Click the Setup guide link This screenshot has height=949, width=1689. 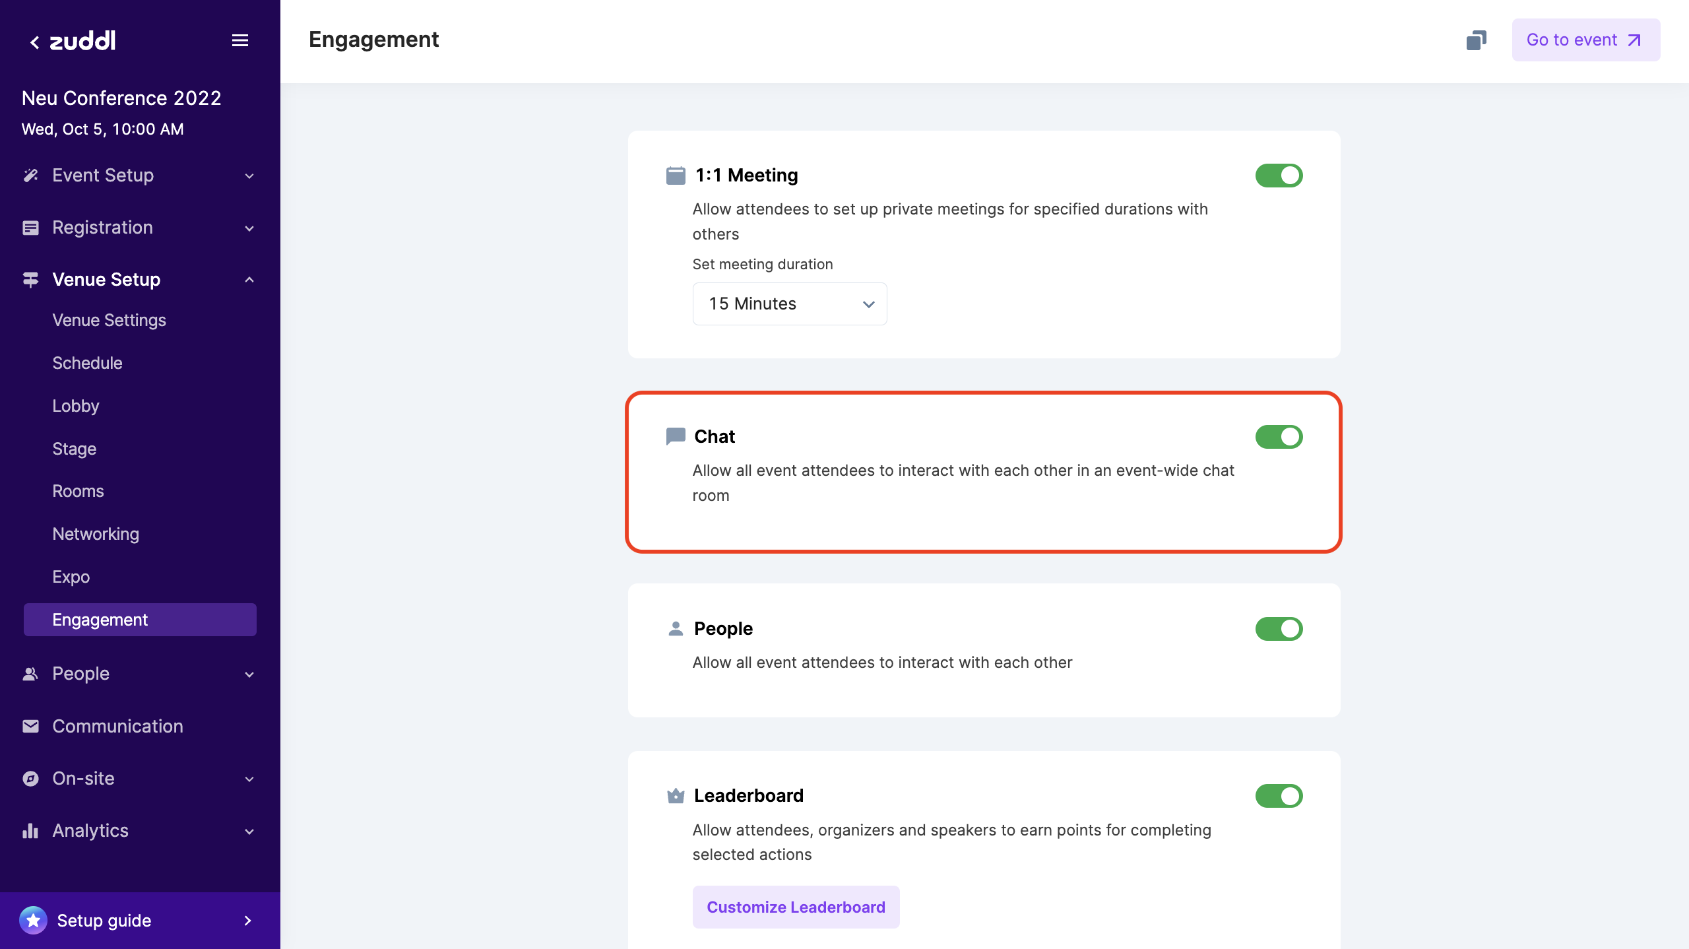click(x=139, y=920)
